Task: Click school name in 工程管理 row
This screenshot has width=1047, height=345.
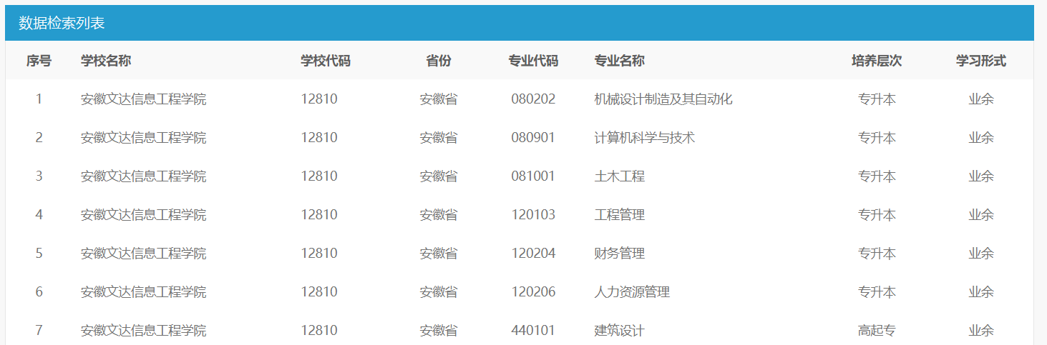Action: (x=143, y=215)
